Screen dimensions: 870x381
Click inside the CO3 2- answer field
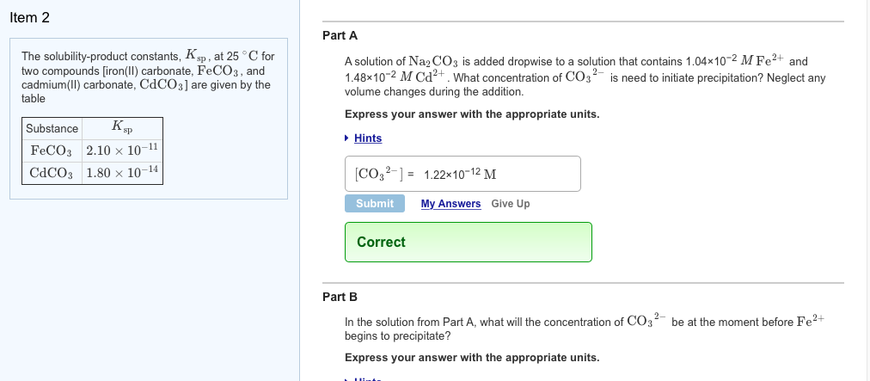pyautogui.click(x=533, y=174)
